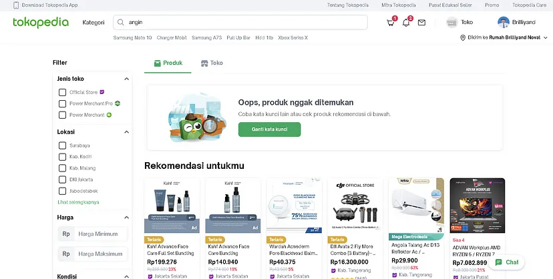Click the Pull Up Bar suggestion
The width and height of the screenshot is (553, 279).
[x=238, y=37]
